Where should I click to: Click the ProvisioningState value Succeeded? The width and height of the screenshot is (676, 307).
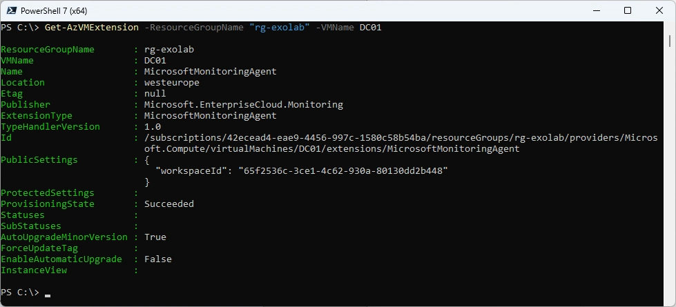coord(169,204)
